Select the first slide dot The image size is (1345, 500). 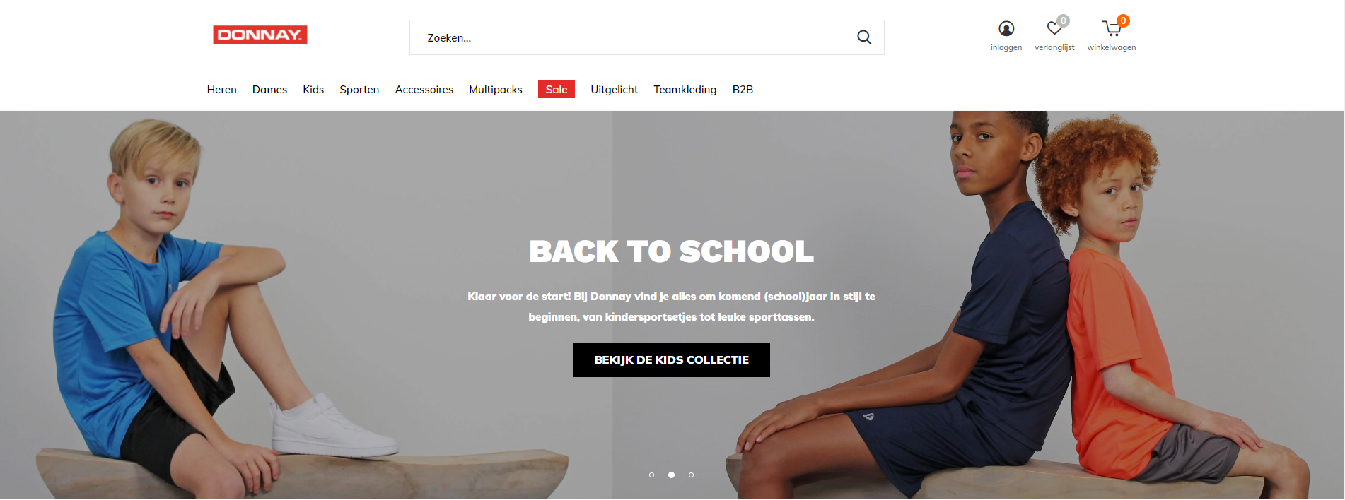(651, 475)
